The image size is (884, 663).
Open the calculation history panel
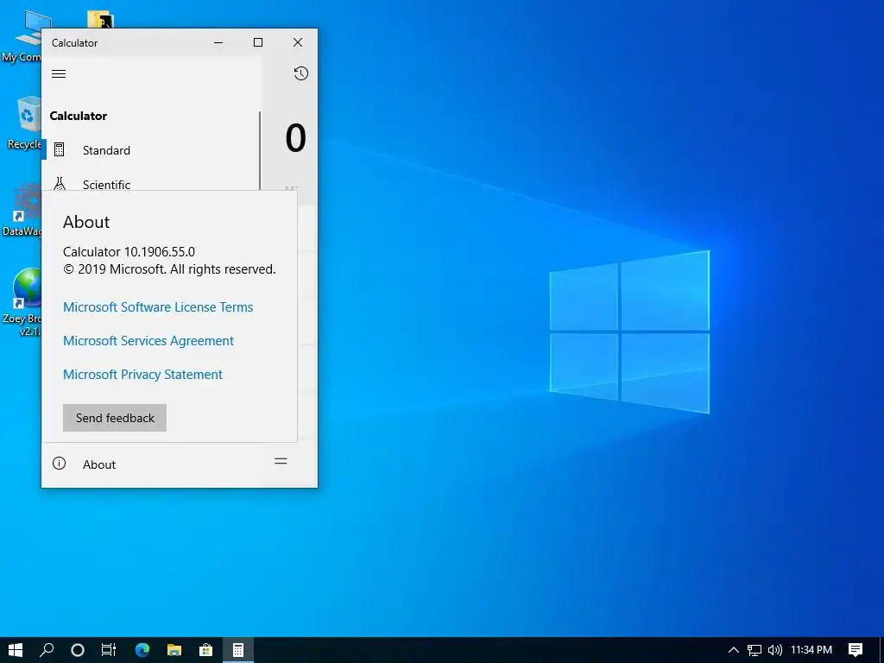301,73
